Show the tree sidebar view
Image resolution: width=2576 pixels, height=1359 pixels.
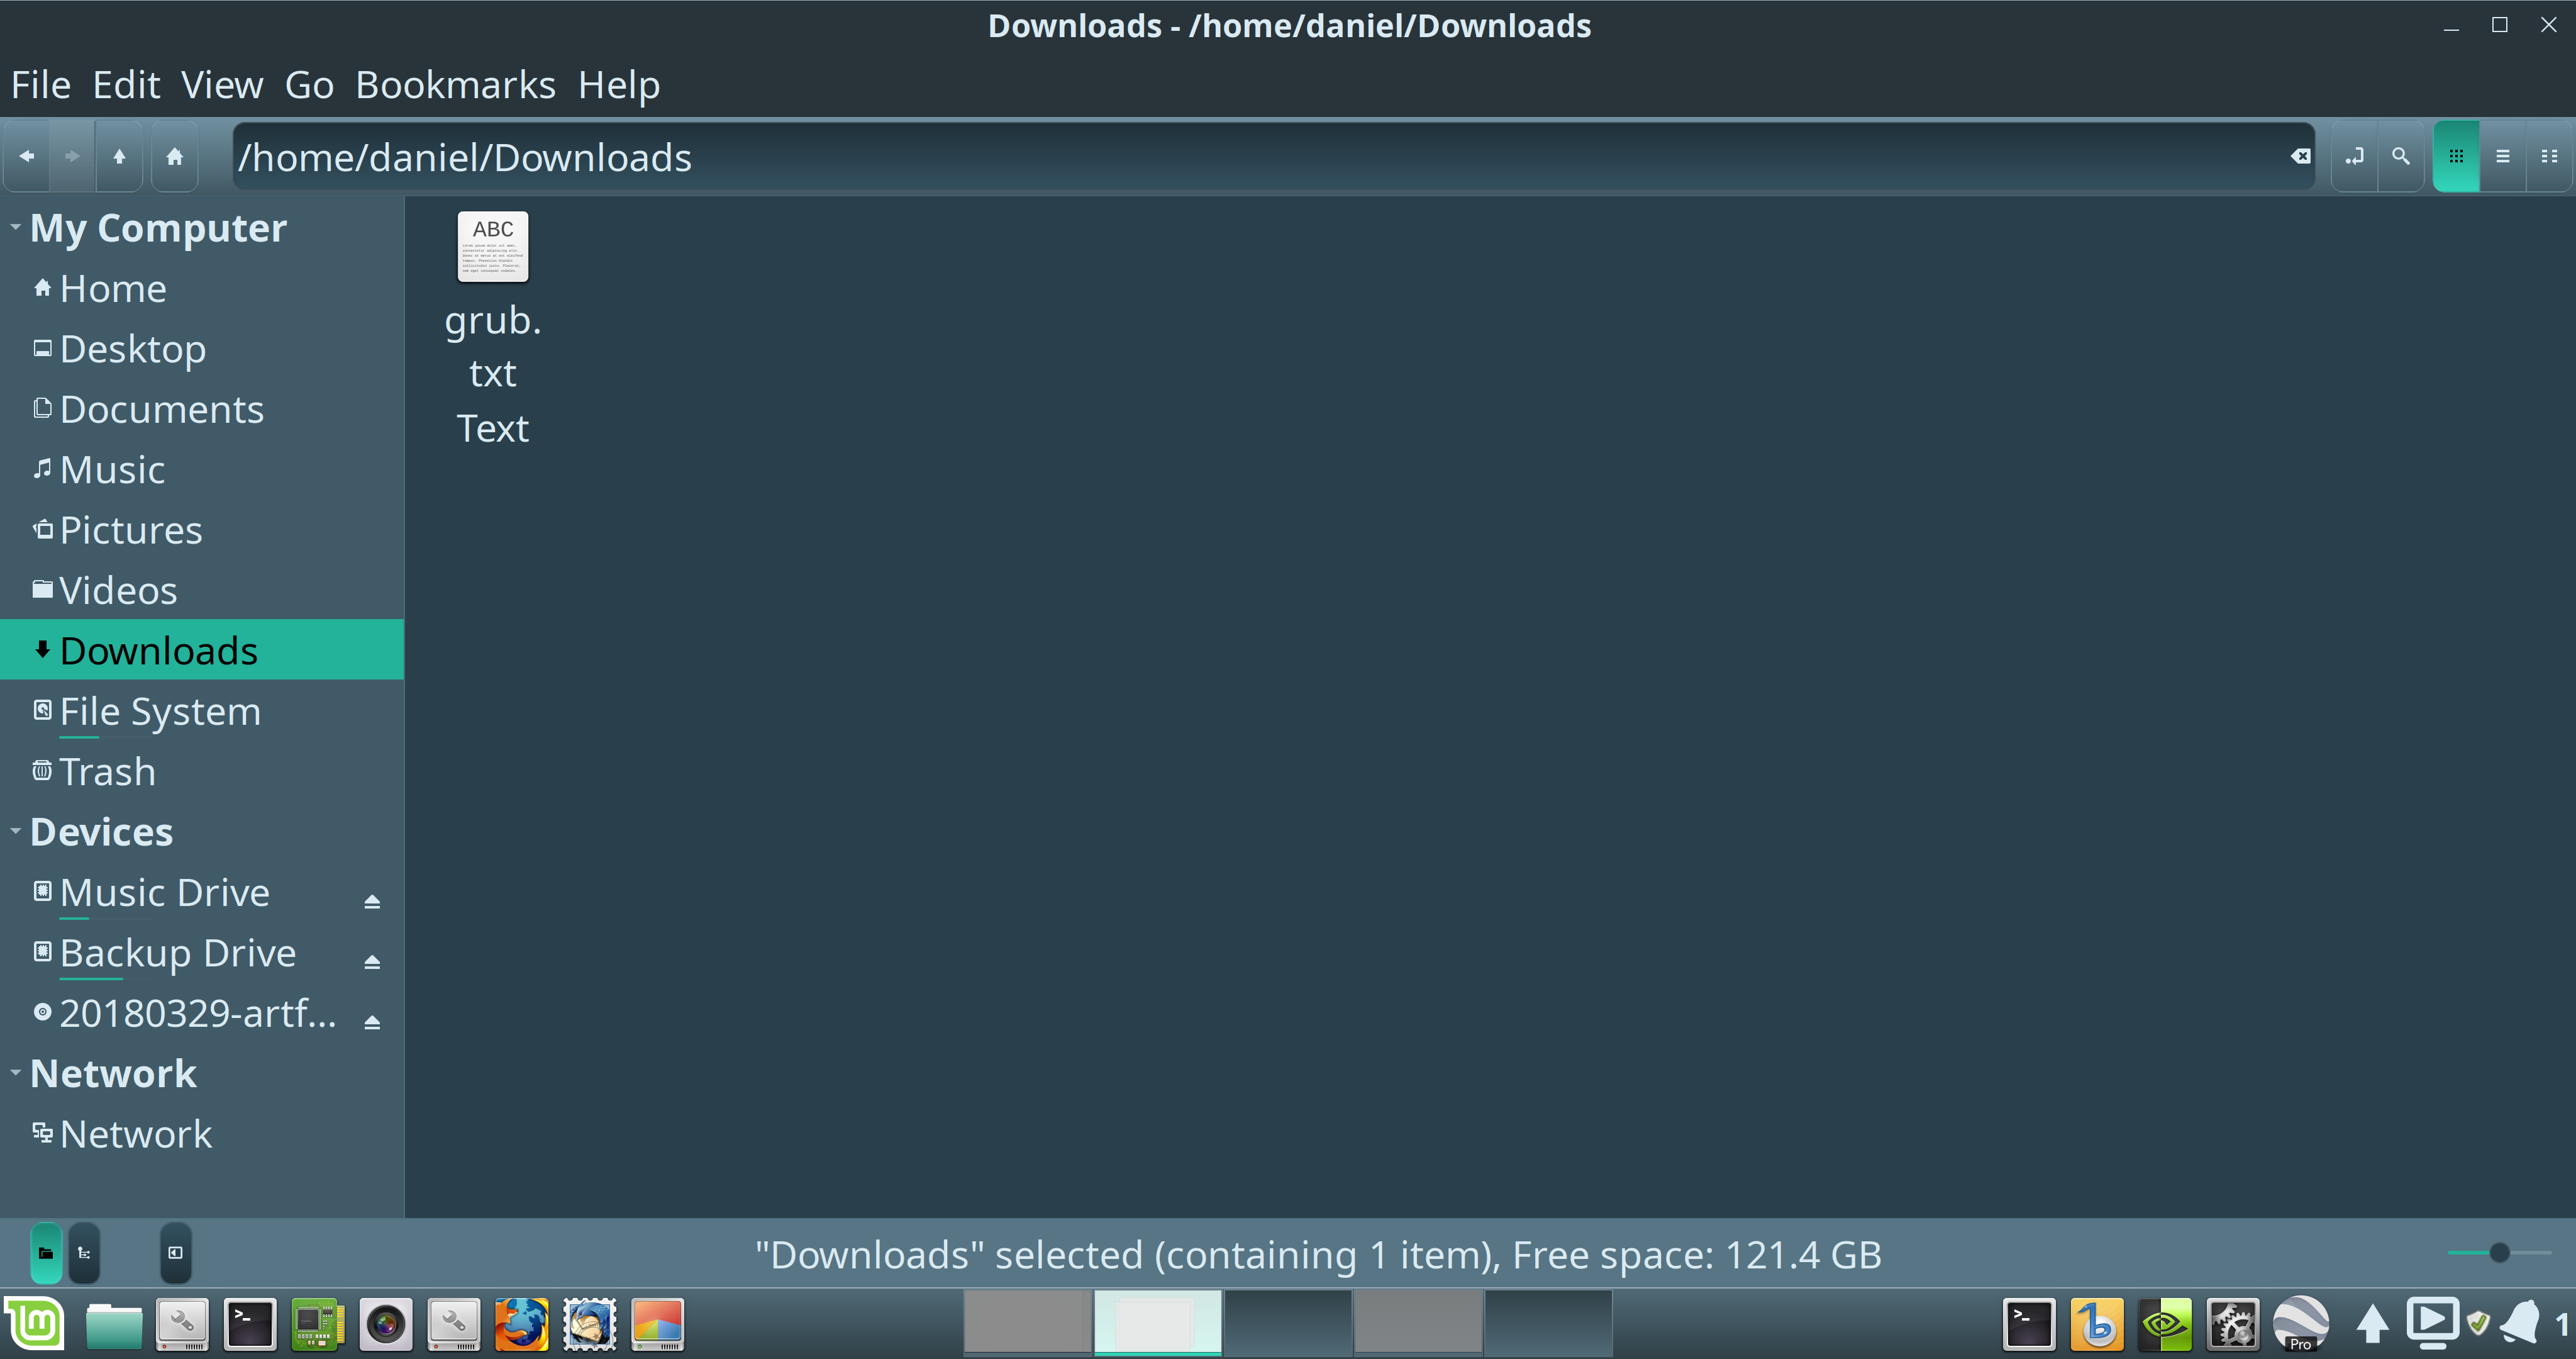pos(84,1252)
